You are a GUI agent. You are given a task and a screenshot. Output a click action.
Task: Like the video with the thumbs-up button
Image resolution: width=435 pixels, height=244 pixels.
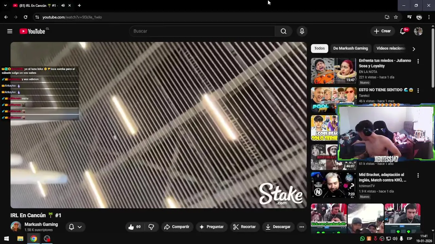coord(135,227)
